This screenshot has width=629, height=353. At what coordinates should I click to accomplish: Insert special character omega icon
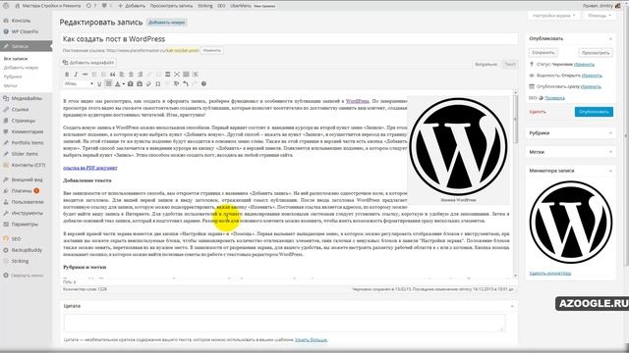click(158, 83)
